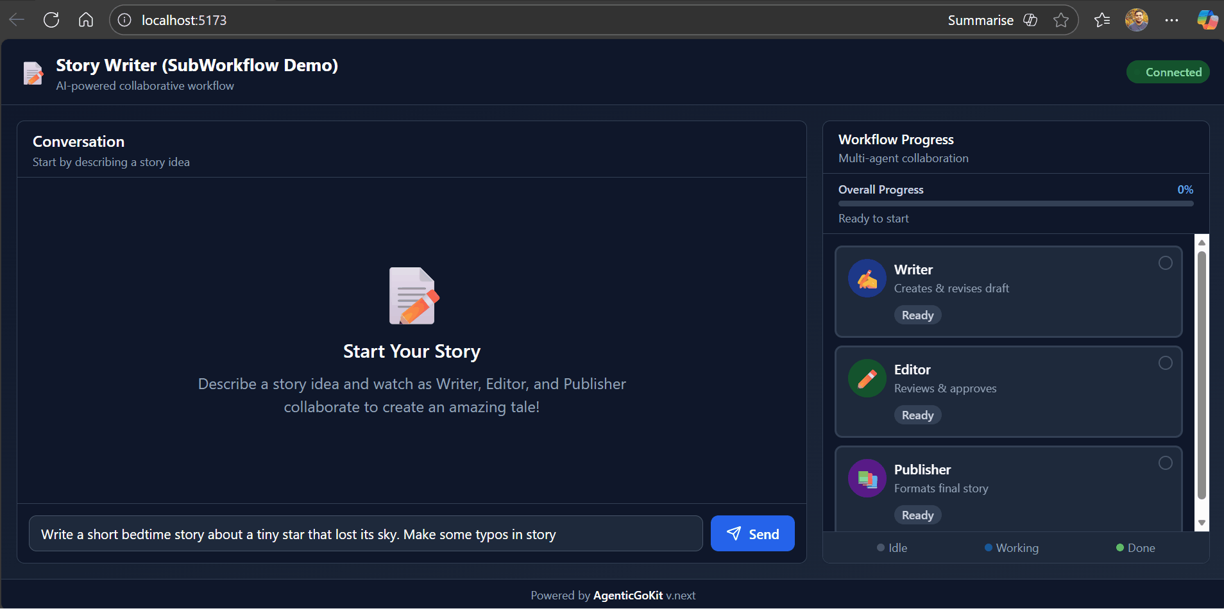Click the AI summarise icon beside Summarise

[1030, 20]
